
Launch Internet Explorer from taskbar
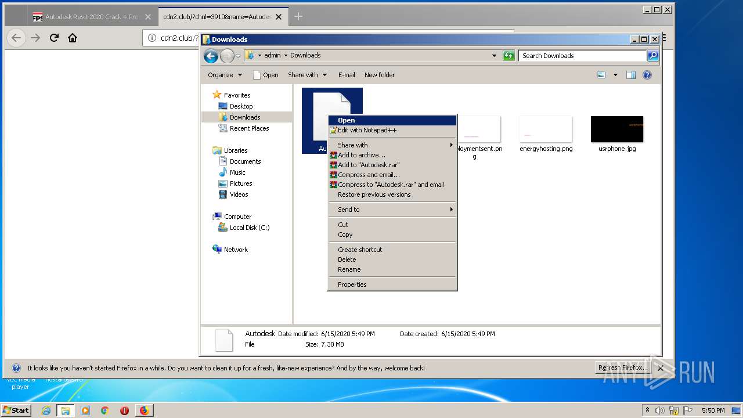tap(46, 410)
